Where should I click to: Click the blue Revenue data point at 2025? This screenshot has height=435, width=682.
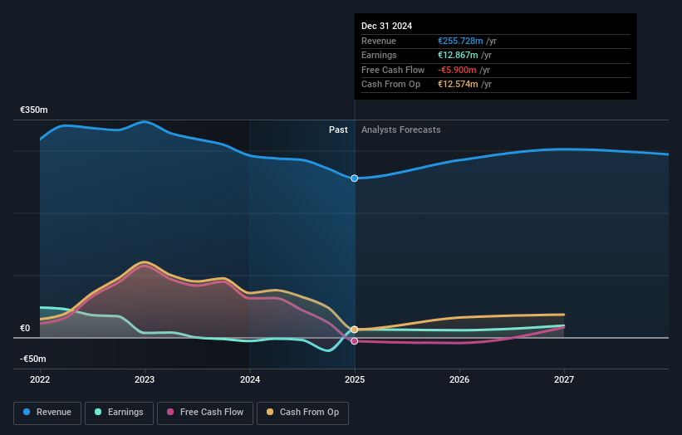click(355, 178)
